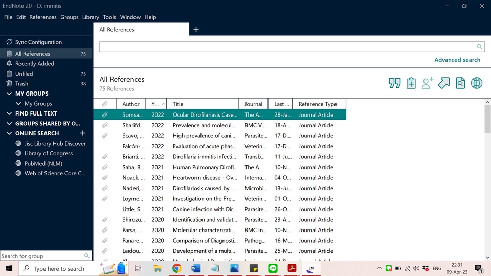Viewport: 491px width, 276px height.
Task: Open the Window menu
Action: point(130,17)
